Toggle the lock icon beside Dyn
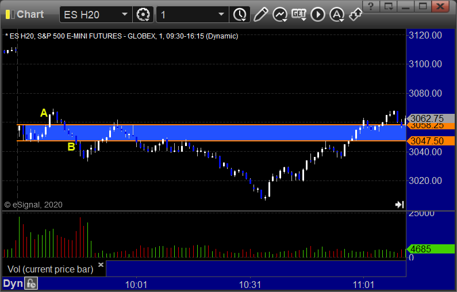Image resolution: width=457 pixels, height=292 pixels. click(31, 283)
